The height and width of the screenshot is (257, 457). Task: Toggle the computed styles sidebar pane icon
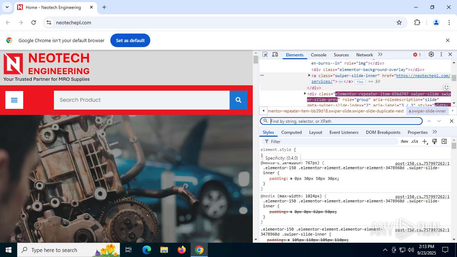(x=444, y=141)
